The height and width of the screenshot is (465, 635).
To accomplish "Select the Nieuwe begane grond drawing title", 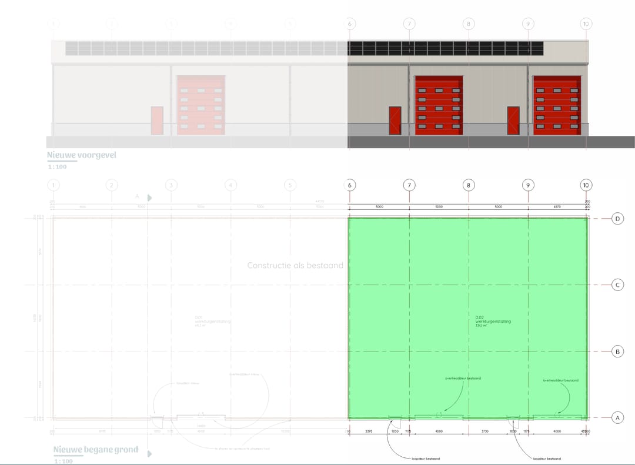I will point(96,450).
